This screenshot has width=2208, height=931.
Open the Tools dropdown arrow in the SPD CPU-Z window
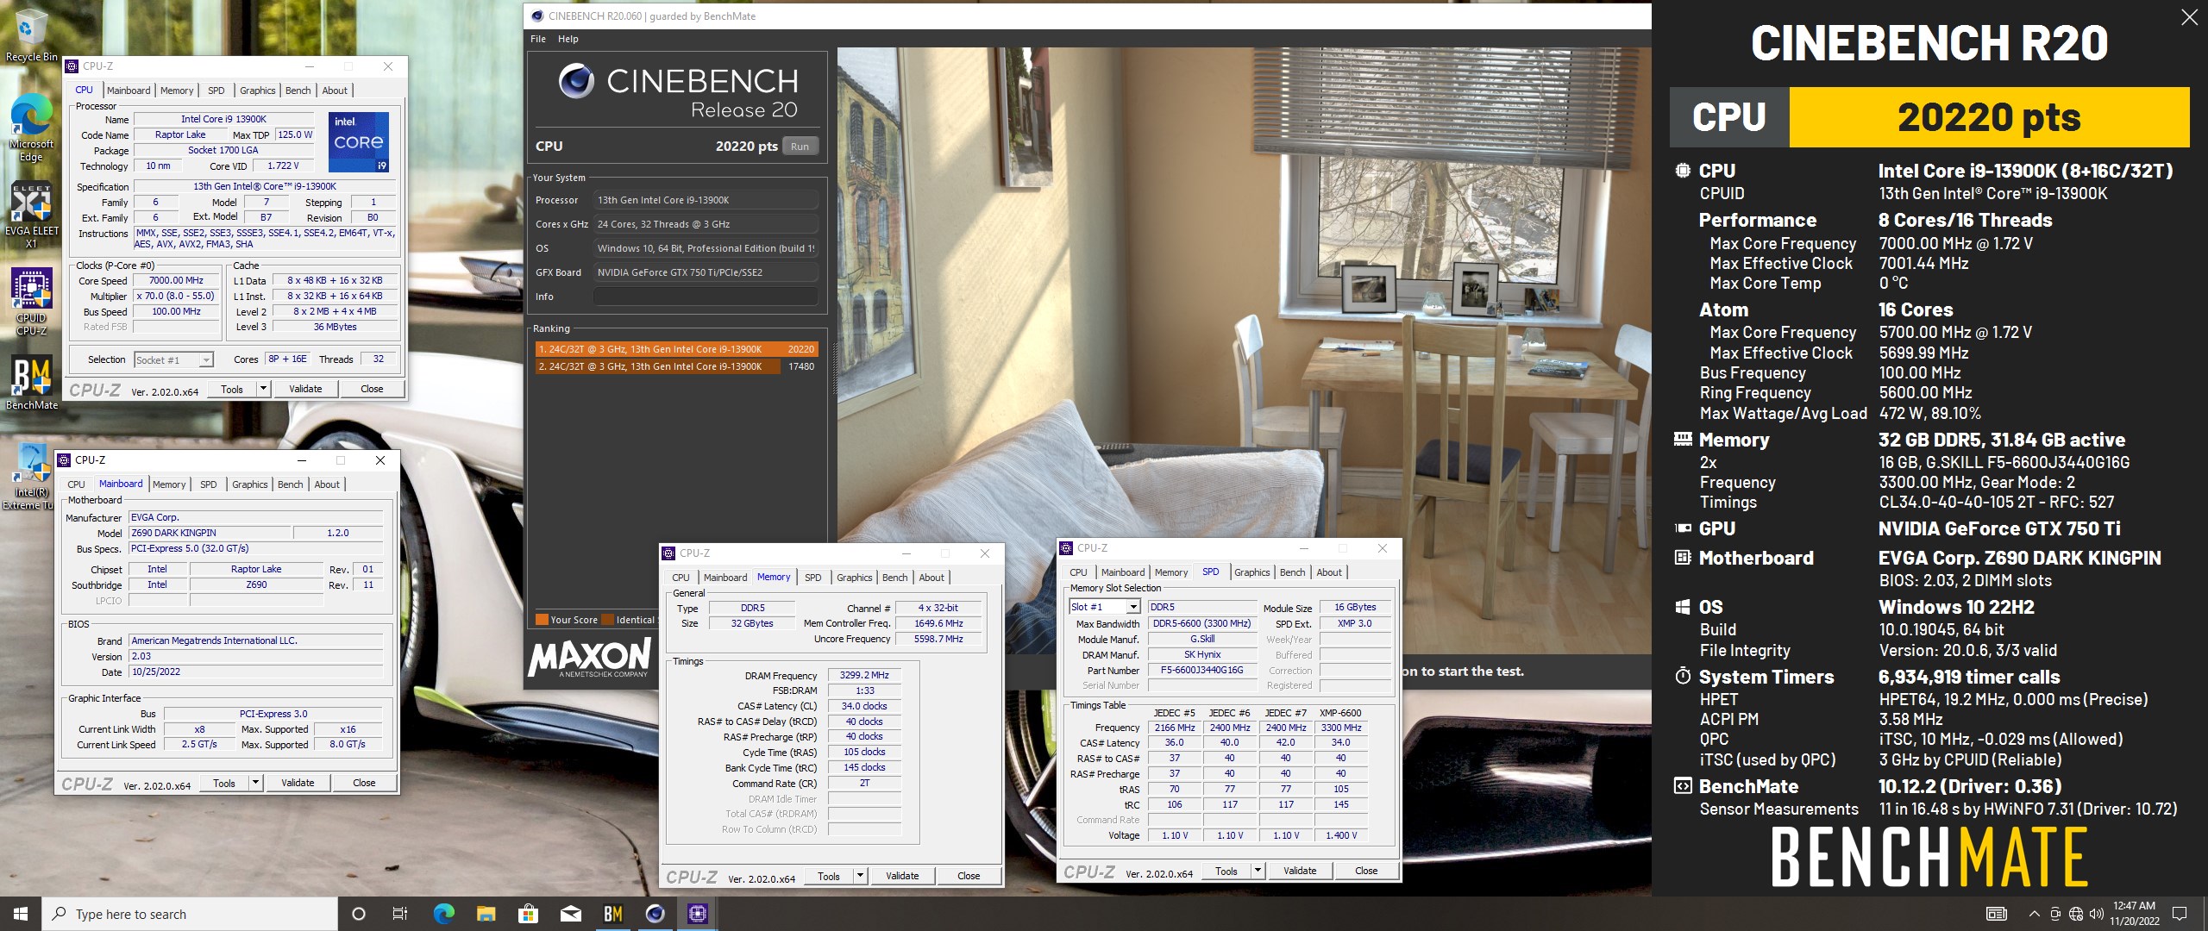(x=1258, y=871)
